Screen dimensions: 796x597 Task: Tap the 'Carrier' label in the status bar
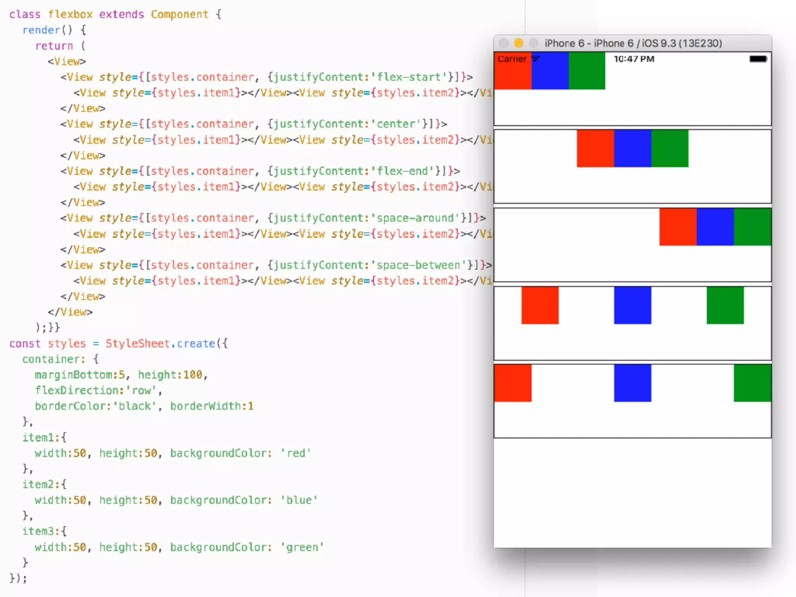[512, 59]
